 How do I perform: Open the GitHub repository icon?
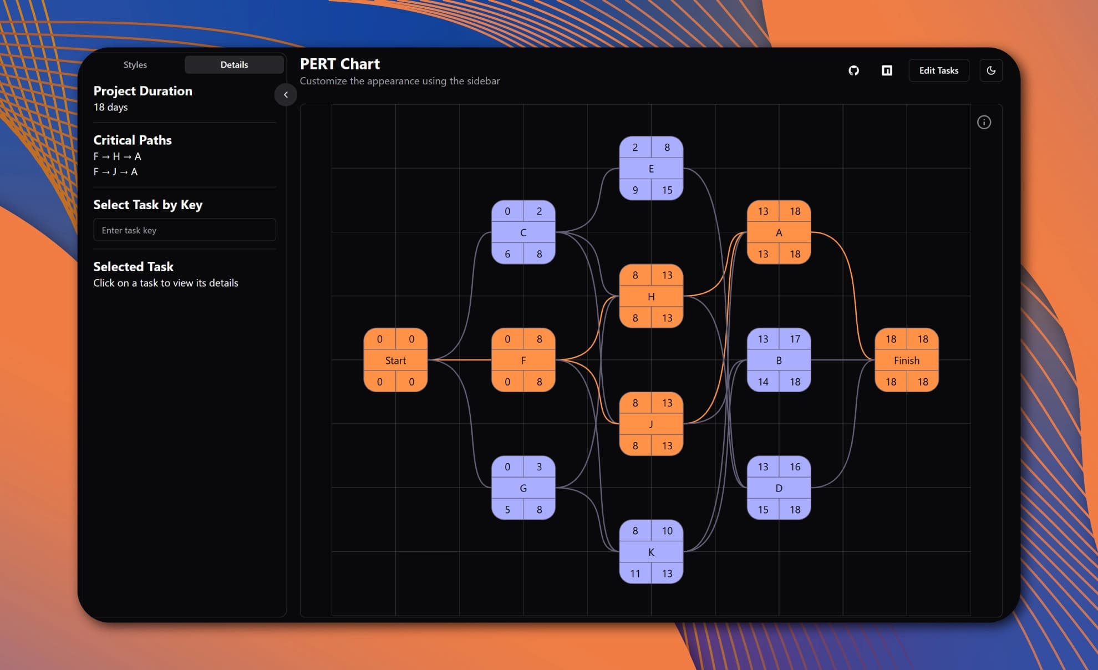853,70
